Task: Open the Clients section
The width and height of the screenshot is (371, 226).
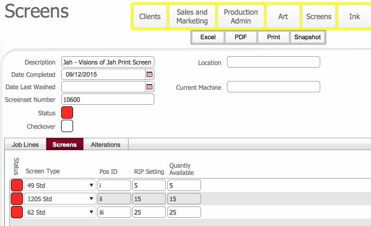Action: 150,17
